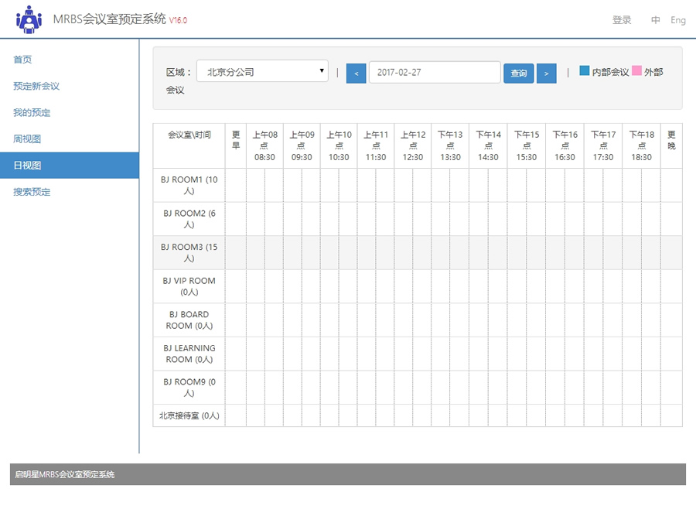Screen dimensions: 696x523
Task: Open 我的预定 in the sidebar
Action: [x=32, y=112]
